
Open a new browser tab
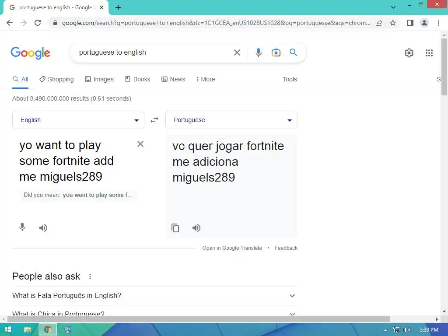pos(118,8)
